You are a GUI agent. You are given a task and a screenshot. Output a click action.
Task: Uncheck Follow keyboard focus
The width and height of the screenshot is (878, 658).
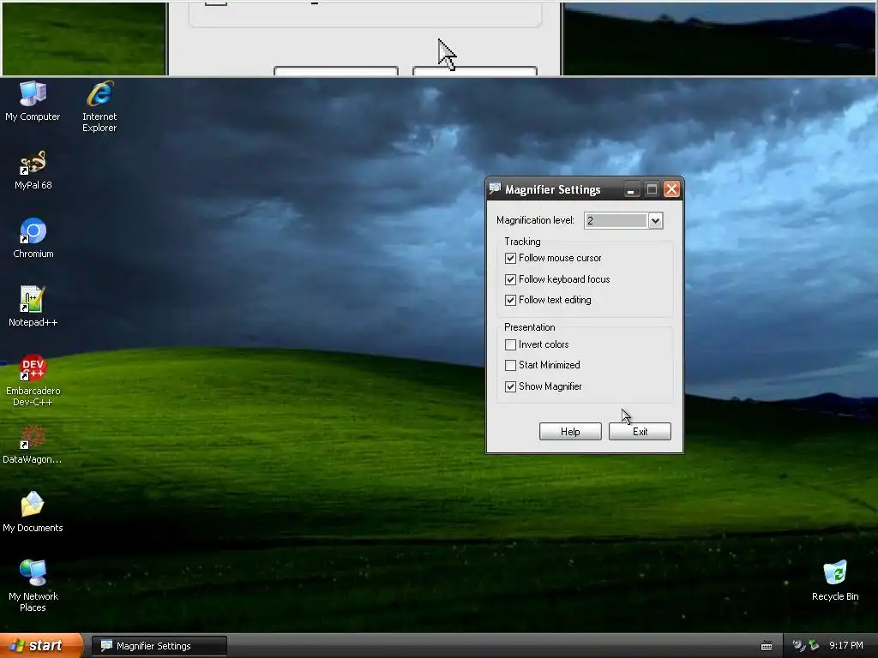pyautogui.click(x=510, y=279)
